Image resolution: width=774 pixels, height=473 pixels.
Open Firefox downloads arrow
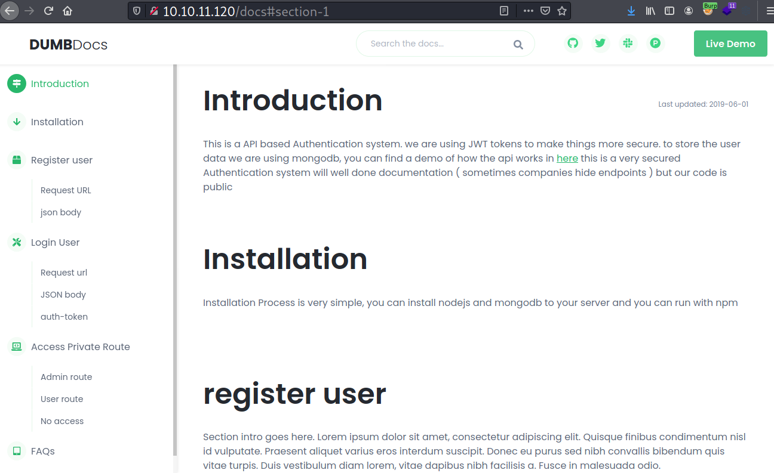click(631, 11)
